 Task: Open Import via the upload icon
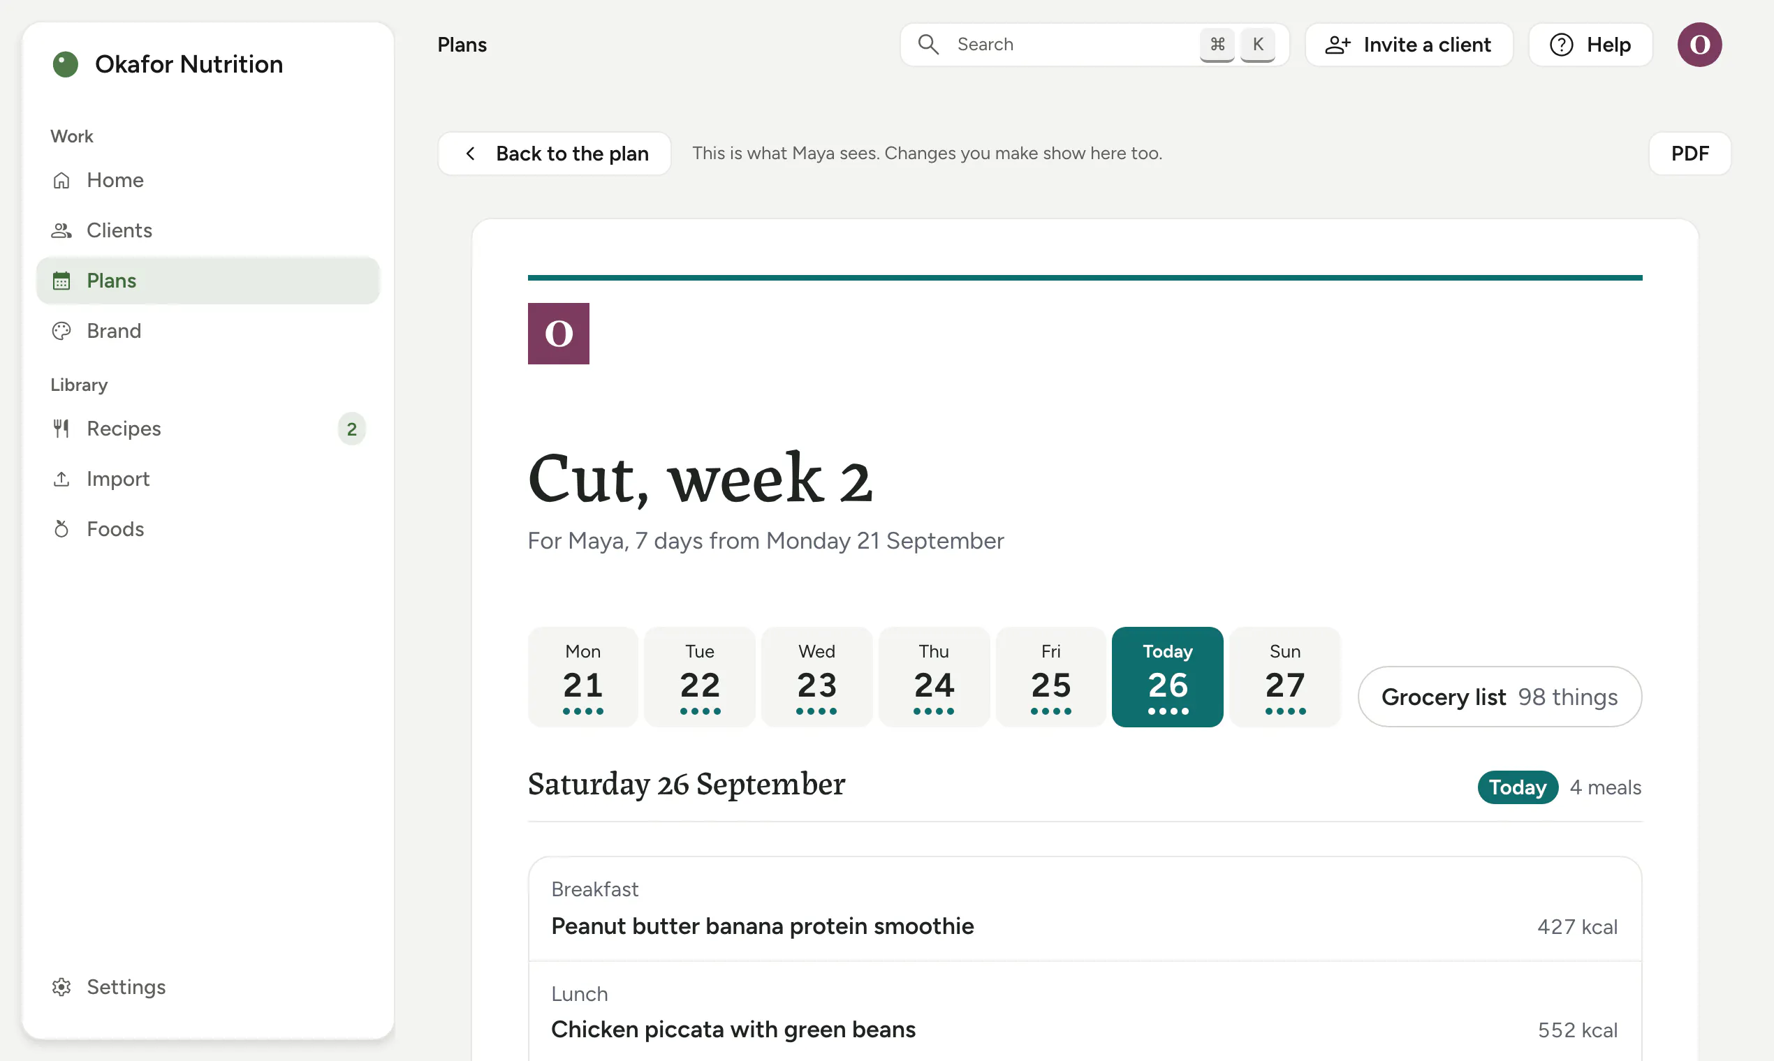coord(61,479)
